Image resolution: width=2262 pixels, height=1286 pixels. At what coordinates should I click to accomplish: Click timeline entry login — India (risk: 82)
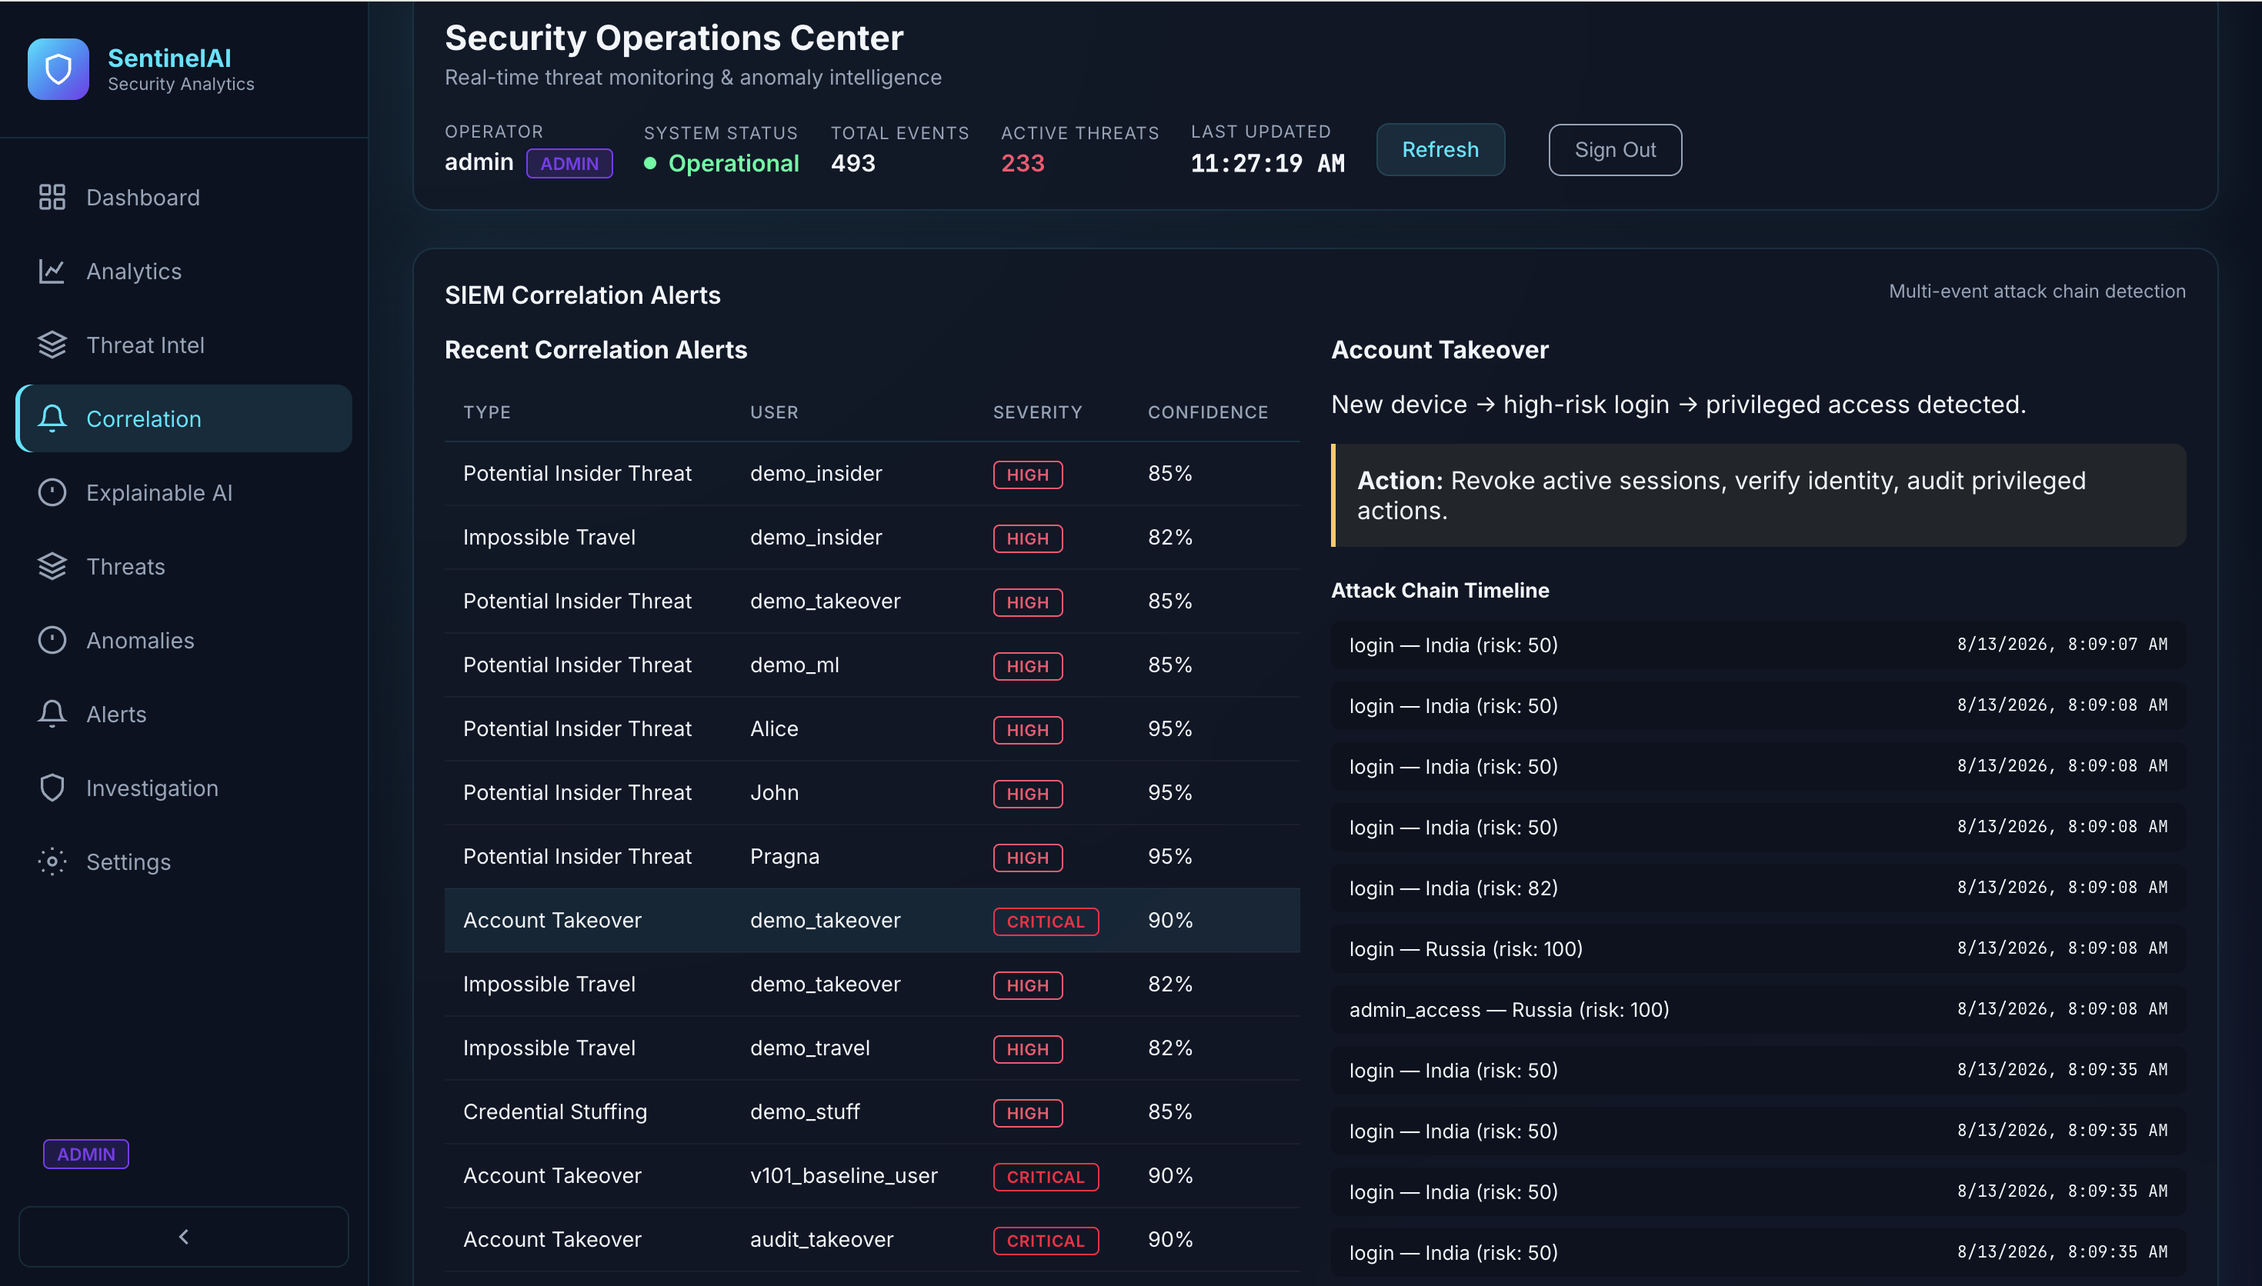pyautogui.click(x=1757, y=888)
